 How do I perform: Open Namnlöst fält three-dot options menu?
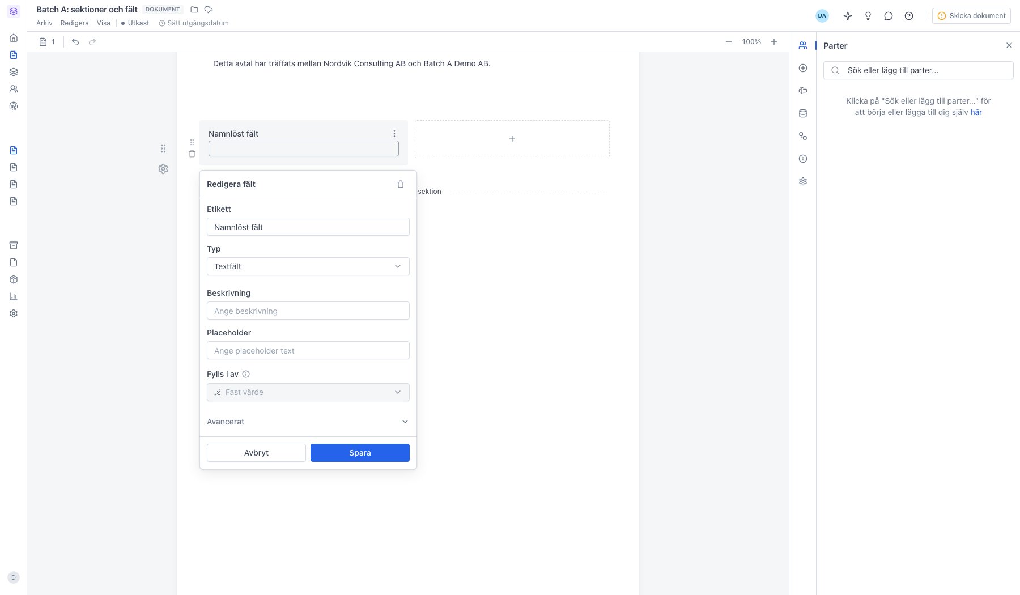(394, 134)
